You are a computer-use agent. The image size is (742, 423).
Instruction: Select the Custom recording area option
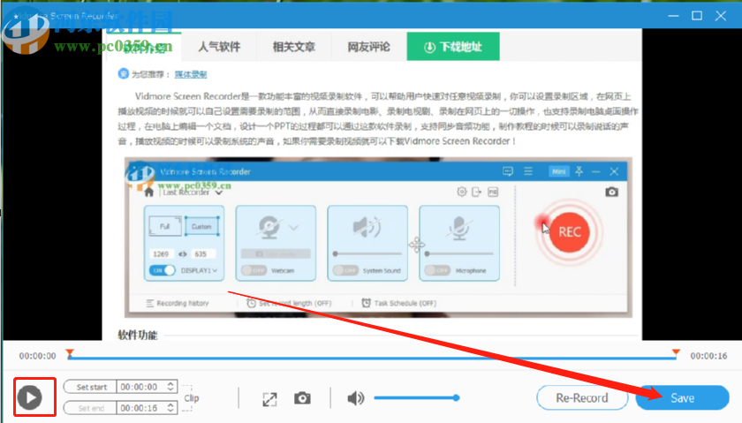[201, 226]
